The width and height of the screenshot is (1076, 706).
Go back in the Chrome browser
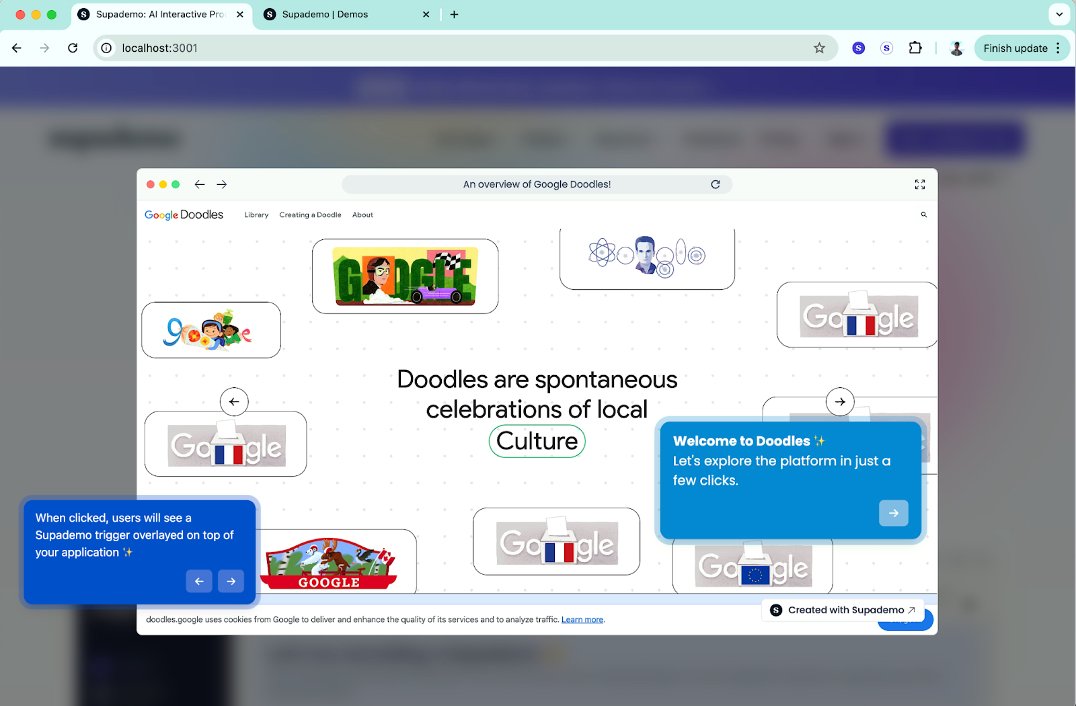[x=17, y=48]
